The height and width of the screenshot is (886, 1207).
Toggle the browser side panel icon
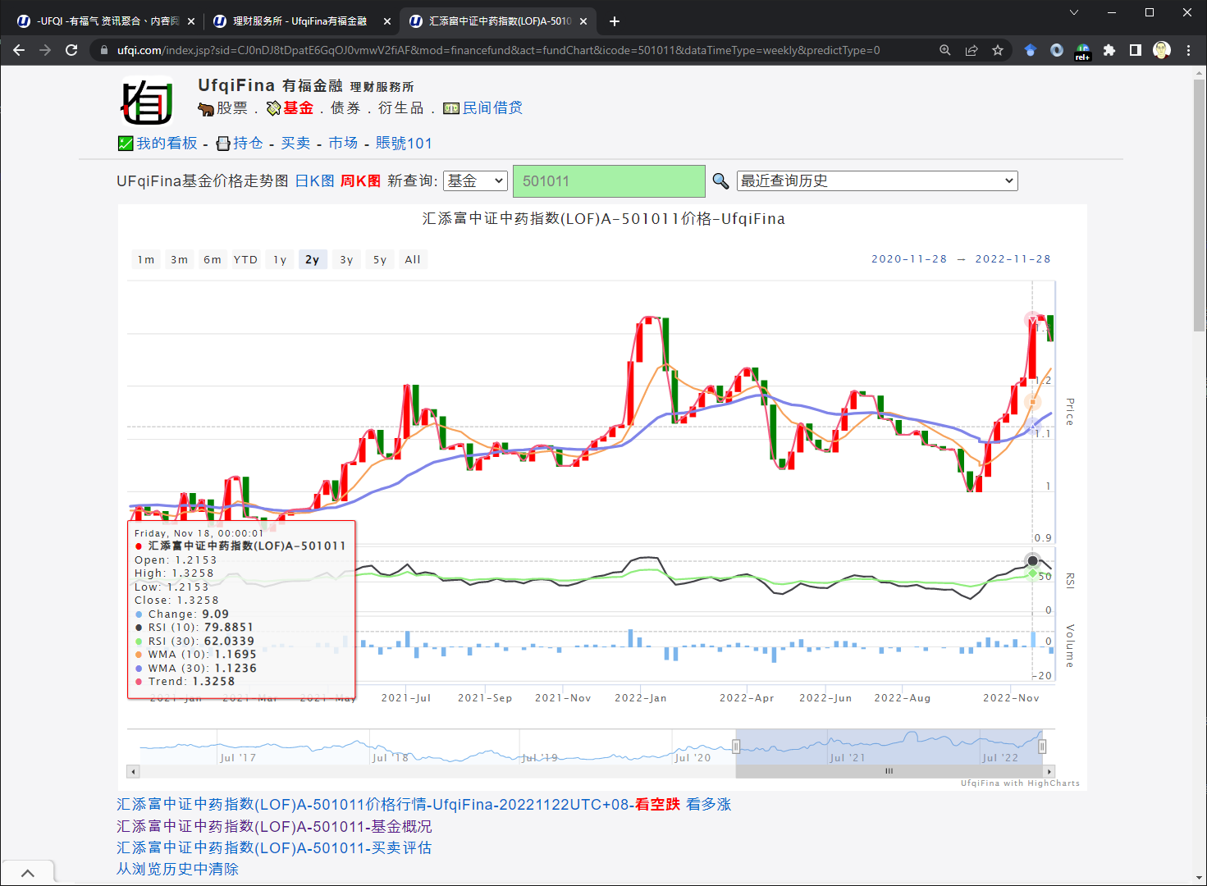(1136, 50)
